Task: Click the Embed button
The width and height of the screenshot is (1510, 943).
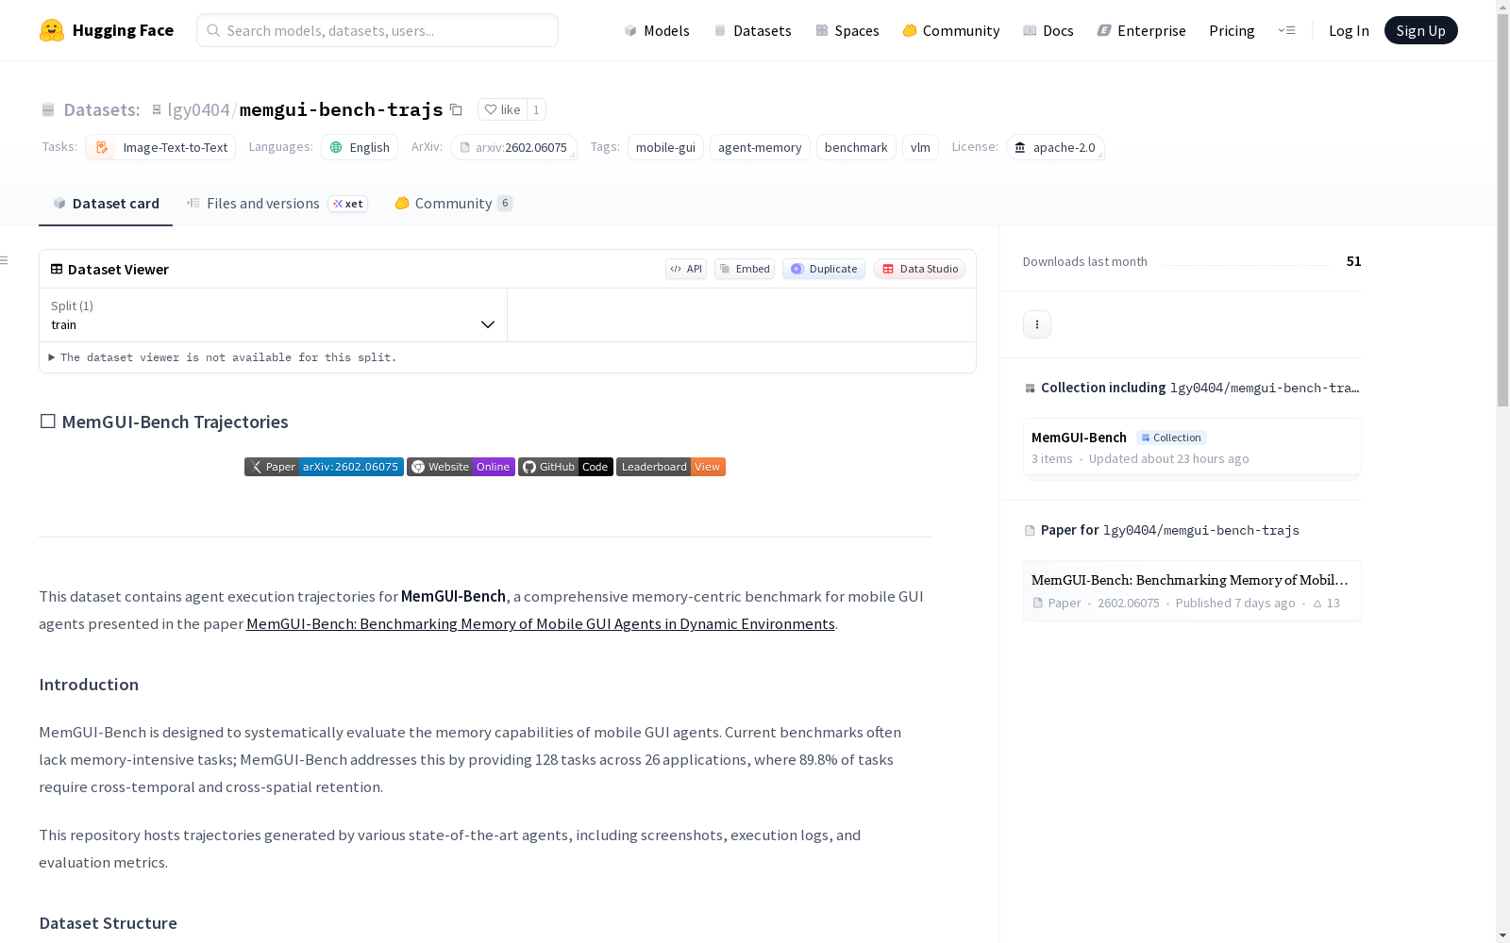Action: coord(745,269)
